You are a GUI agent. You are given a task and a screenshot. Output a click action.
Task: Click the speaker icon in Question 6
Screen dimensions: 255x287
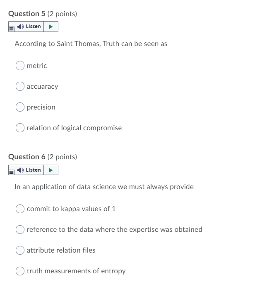20,170
